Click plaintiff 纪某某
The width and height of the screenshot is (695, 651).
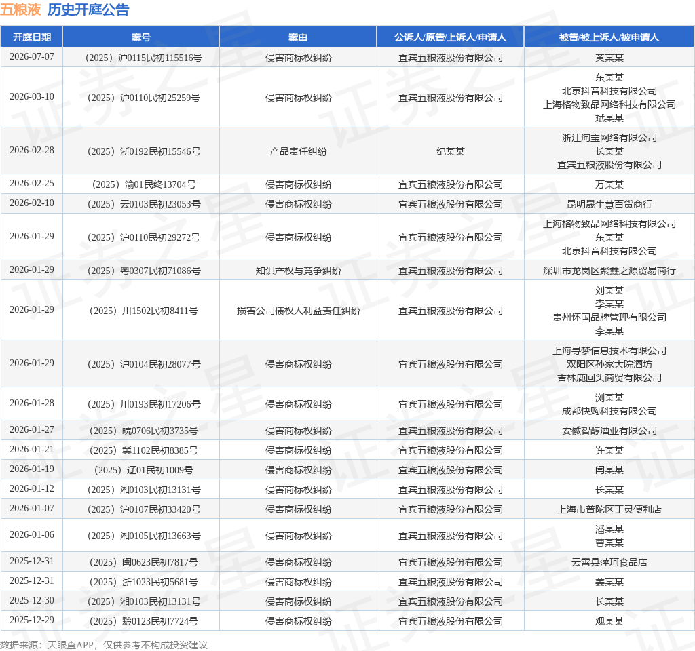click(x=451, y=151)
